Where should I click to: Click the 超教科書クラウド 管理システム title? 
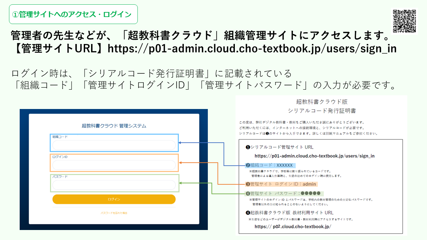tap(114, 126)
